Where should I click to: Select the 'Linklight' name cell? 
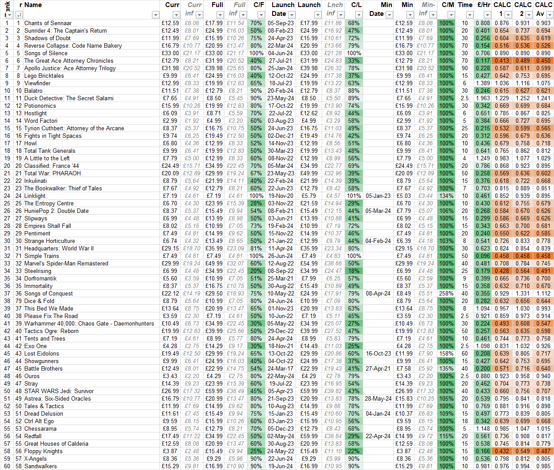pyautogui.click(x=91, y=196)
